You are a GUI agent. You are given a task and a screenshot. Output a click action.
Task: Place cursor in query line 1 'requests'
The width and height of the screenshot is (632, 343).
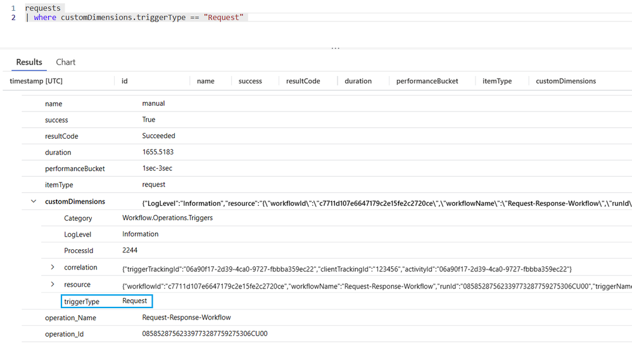tap(42, 8)
